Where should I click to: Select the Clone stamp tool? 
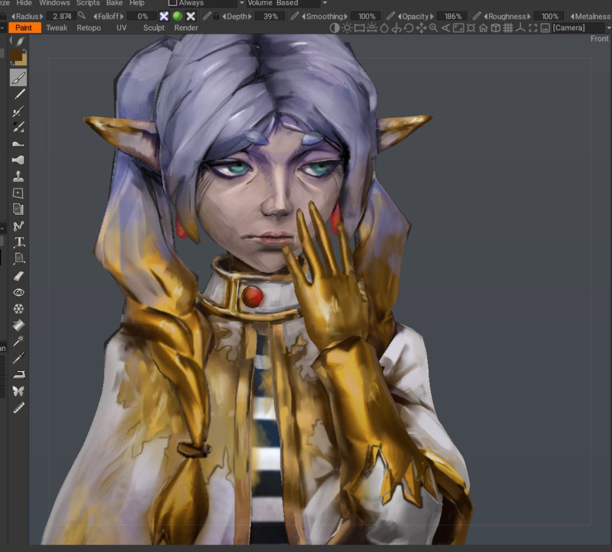(18, 177)
